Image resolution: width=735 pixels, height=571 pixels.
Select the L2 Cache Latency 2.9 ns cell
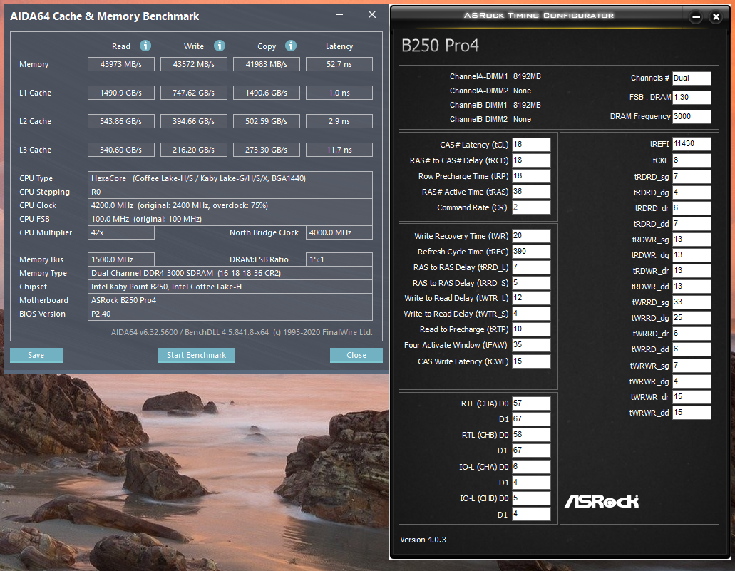339,121
